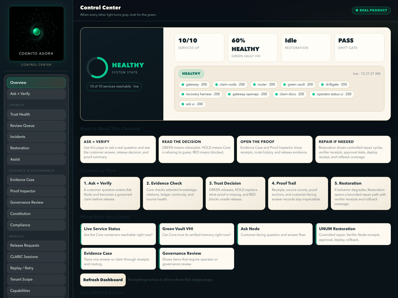
Task: Open the REPAIR IF NEEDED card
Action: pos(353,149)
